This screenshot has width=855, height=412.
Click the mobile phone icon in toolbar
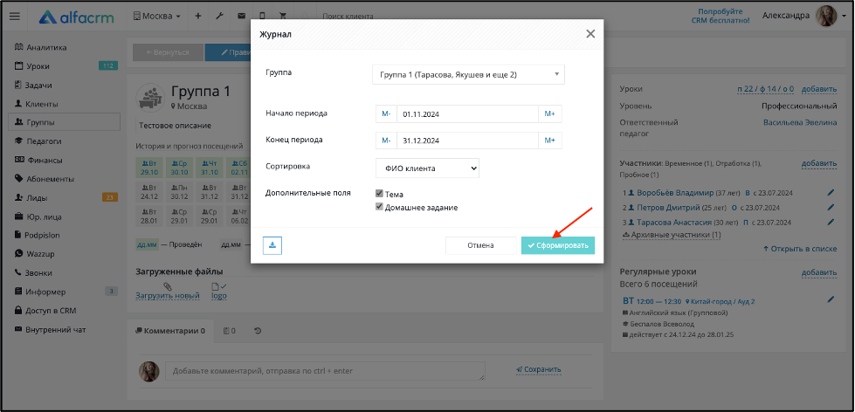coord(262,17)
